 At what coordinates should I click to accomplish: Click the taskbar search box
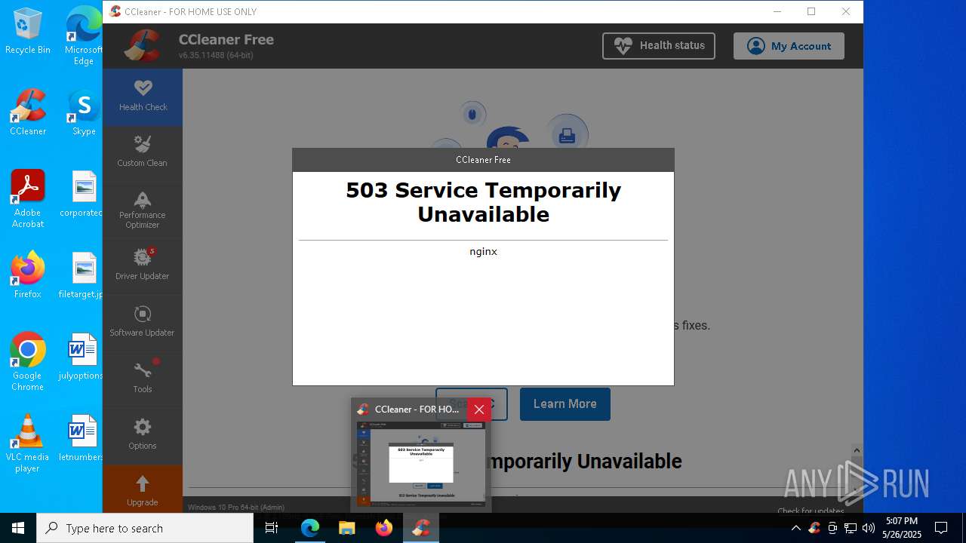[145, 528]
